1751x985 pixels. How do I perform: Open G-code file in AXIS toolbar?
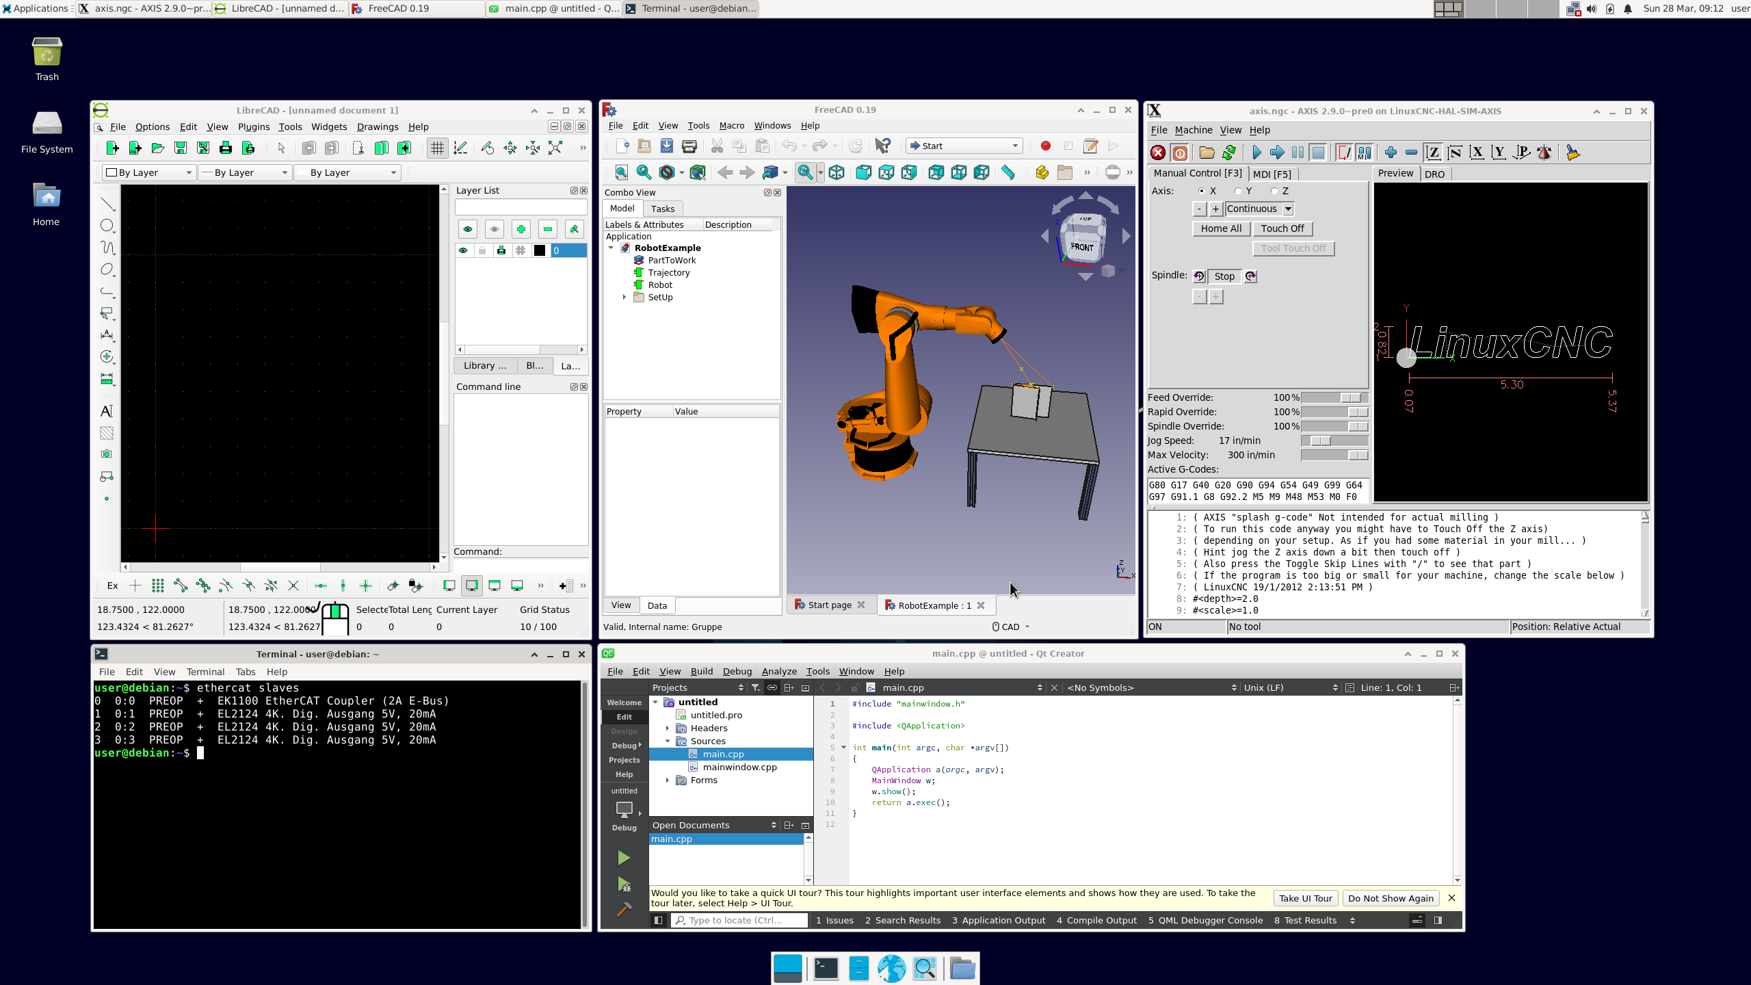[1207, 153]
